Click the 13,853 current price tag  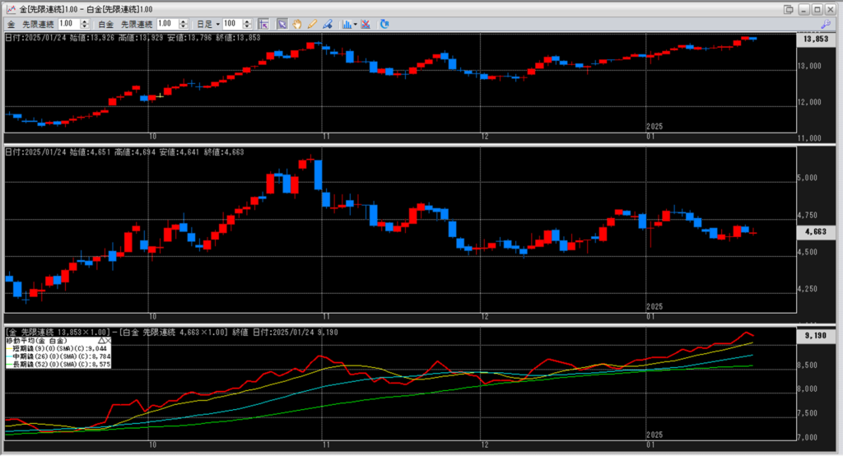[816, 39]
